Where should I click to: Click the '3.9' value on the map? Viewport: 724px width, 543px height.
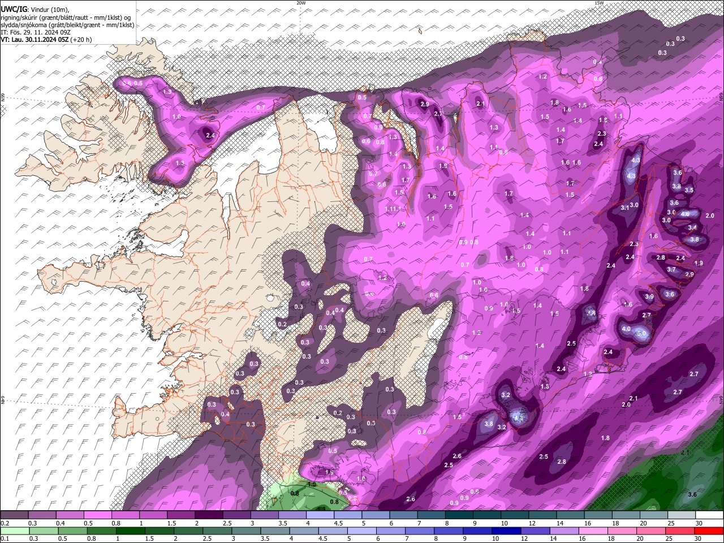coord(649,297)
